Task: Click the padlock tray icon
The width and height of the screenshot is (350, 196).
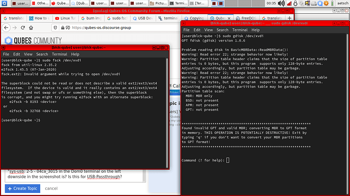Action: (x=295, y=3)
